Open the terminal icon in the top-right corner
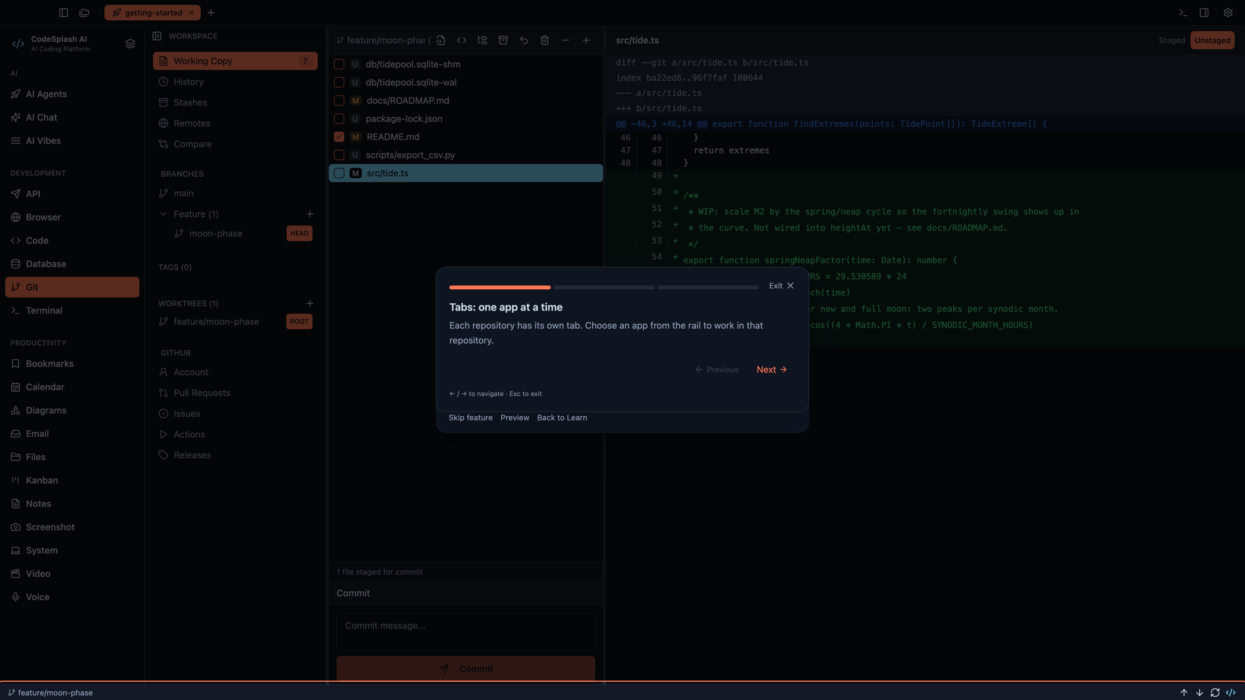The width and height of the screenshot is (1245, 700). tap(1183, 13)
